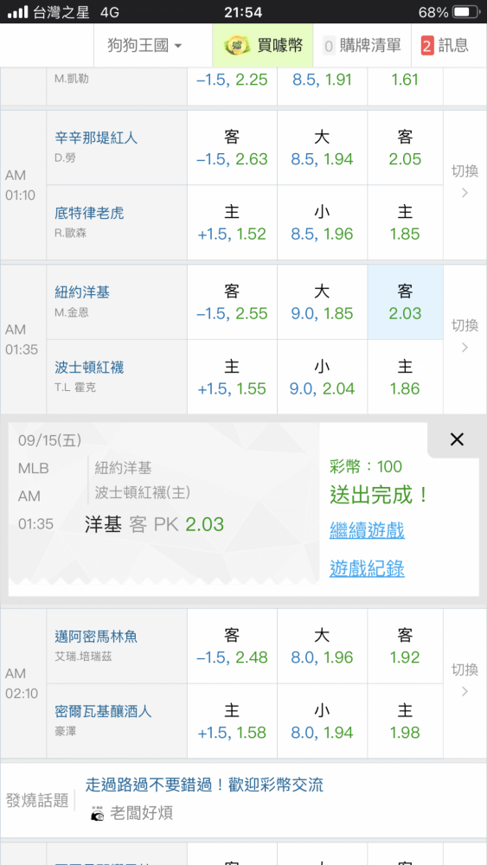The image size is (487, 865).
Task: Click the 繼續遊戲 link
Action: click(x=367, y=531)
